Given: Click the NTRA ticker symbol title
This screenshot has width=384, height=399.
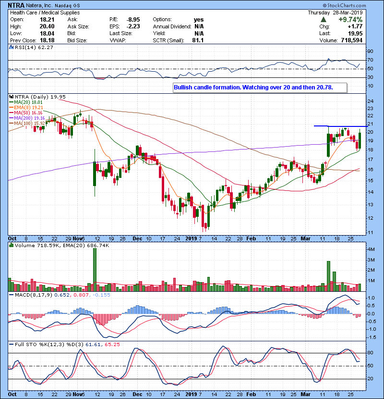Looking at the screenshot, I should (x=16, y=5).
